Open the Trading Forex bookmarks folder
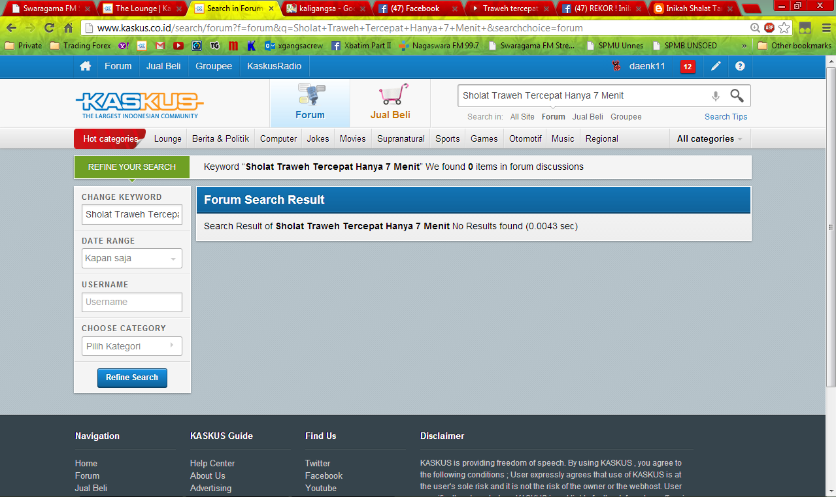The width and height of the screenshot is (836, 497). [80, 46]
